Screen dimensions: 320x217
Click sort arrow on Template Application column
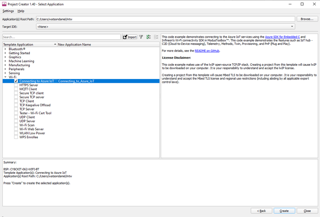tap(55, 44)
